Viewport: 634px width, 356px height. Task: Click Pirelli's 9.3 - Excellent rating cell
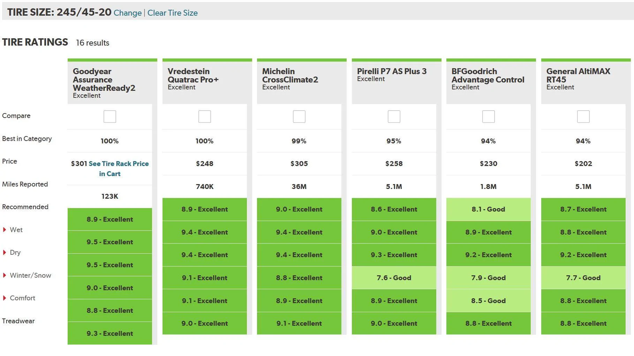394,255
